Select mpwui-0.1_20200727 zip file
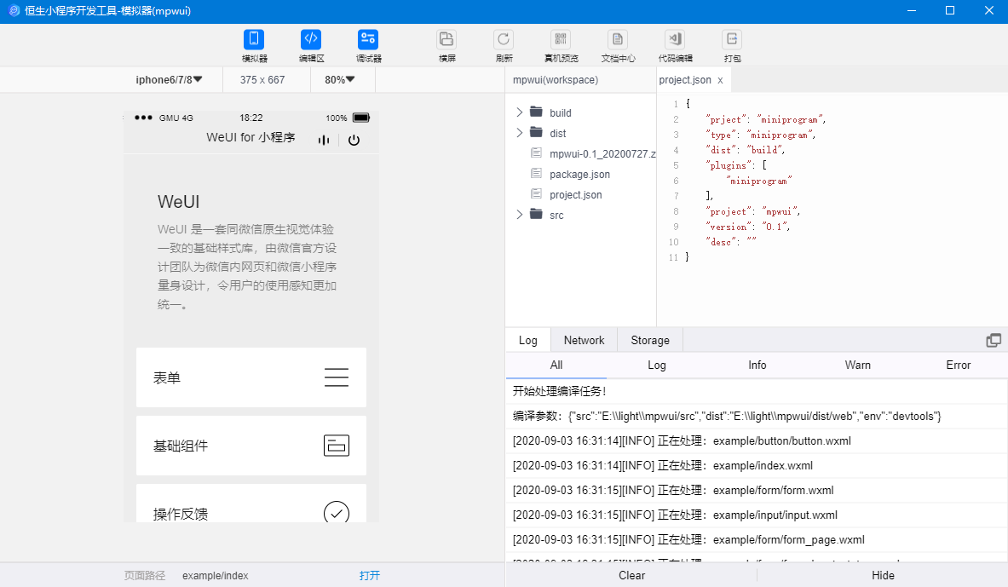This screenshot has height=587, width=1008. 603,153
